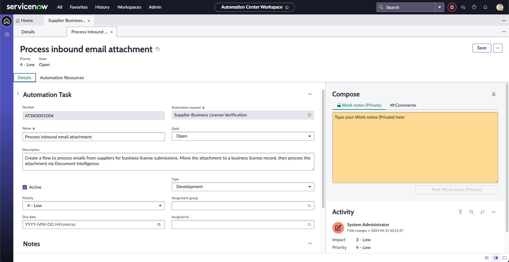The height and width of the screenshot is (262, 509).
Task: Click inside the Work notes text area
Action: 415,148
